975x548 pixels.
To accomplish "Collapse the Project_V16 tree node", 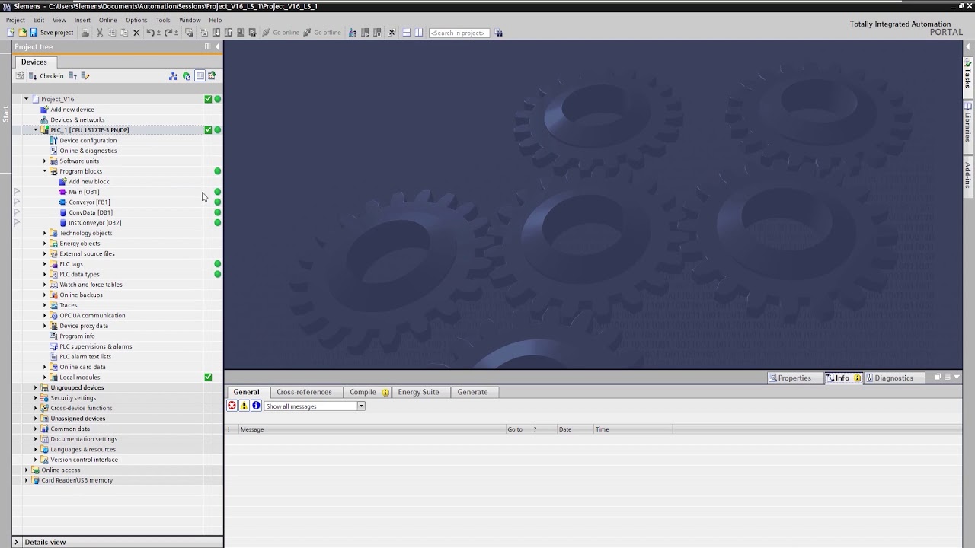I will coord(26,99).
